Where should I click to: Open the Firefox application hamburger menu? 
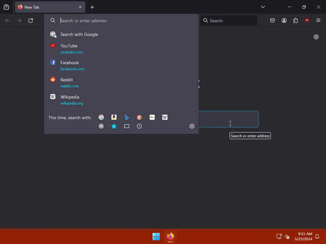pyautogui.click(x=318, y=20)
